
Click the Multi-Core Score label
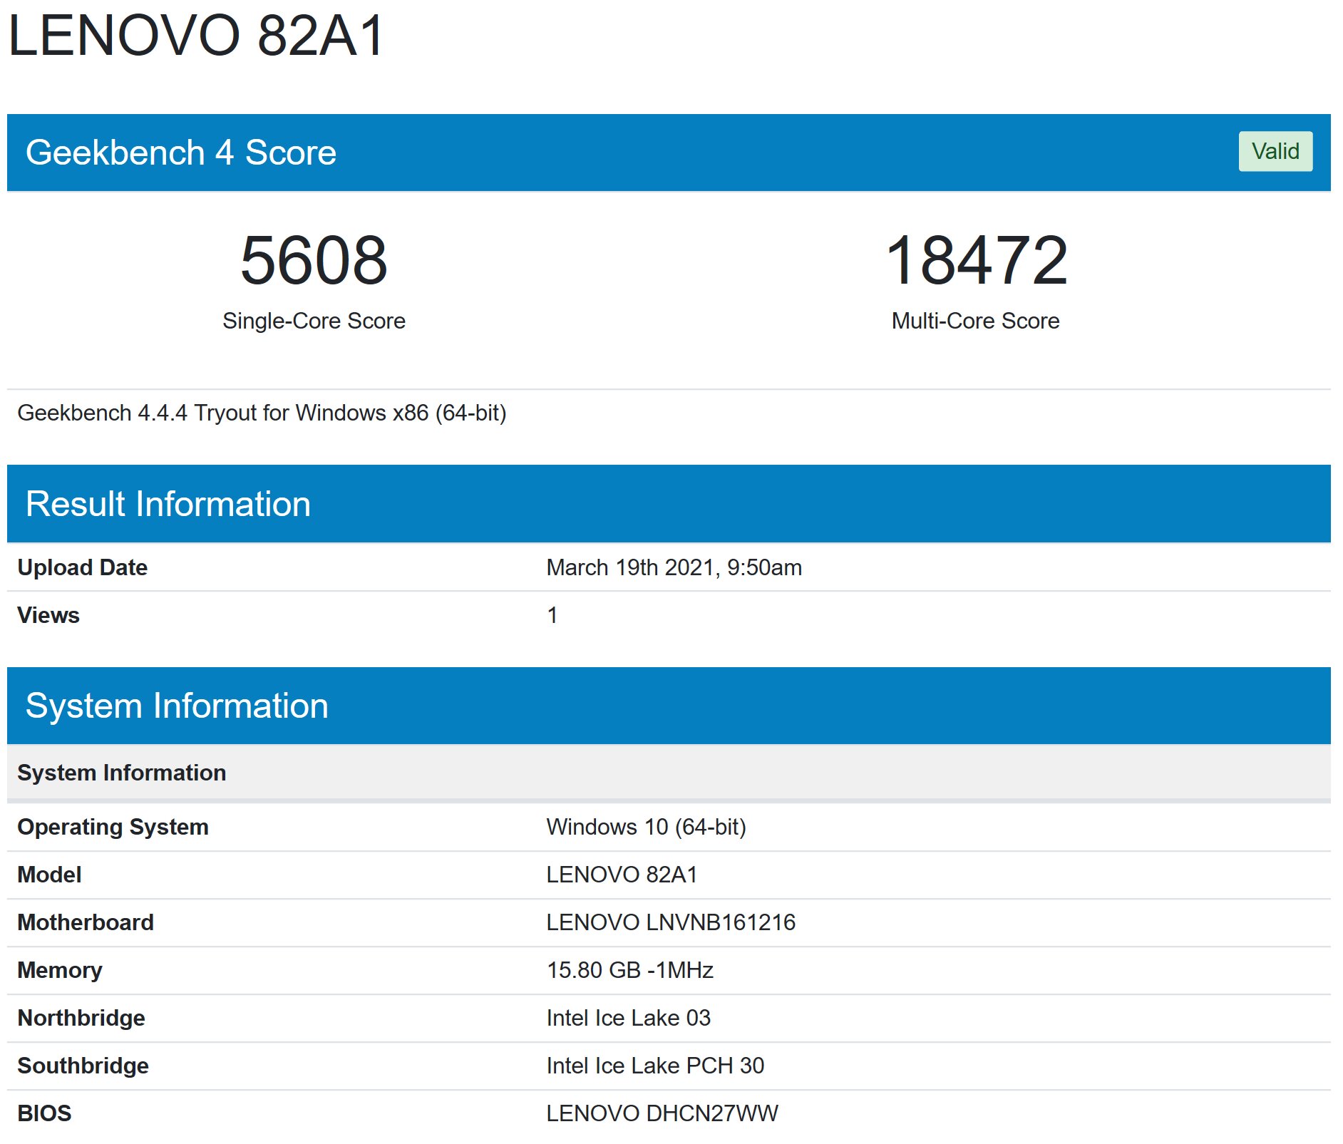[975, 321]
